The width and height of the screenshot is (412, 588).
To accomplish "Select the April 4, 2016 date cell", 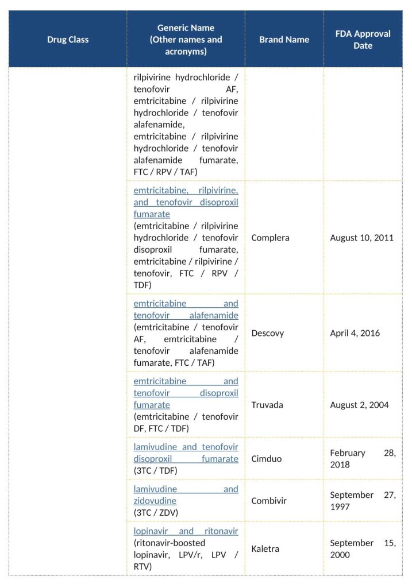I will (x=355, y=333).
